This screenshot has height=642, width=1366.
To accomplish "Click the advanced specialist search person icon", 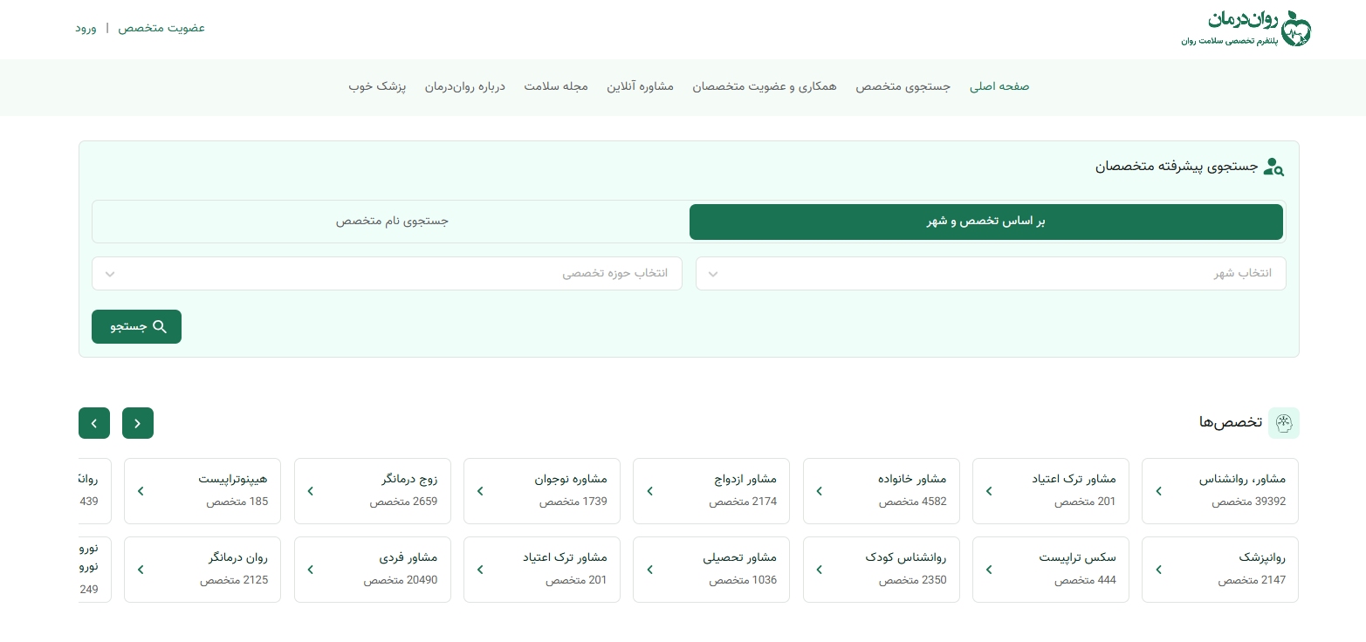I will 1274,167.
